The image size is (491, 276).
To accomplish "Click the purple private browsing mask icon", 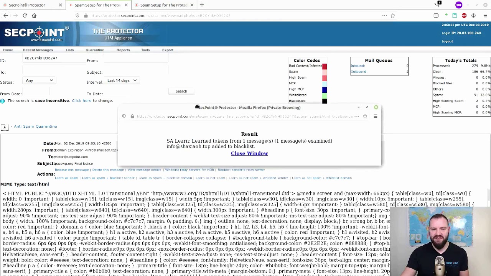I will point(459,5).
